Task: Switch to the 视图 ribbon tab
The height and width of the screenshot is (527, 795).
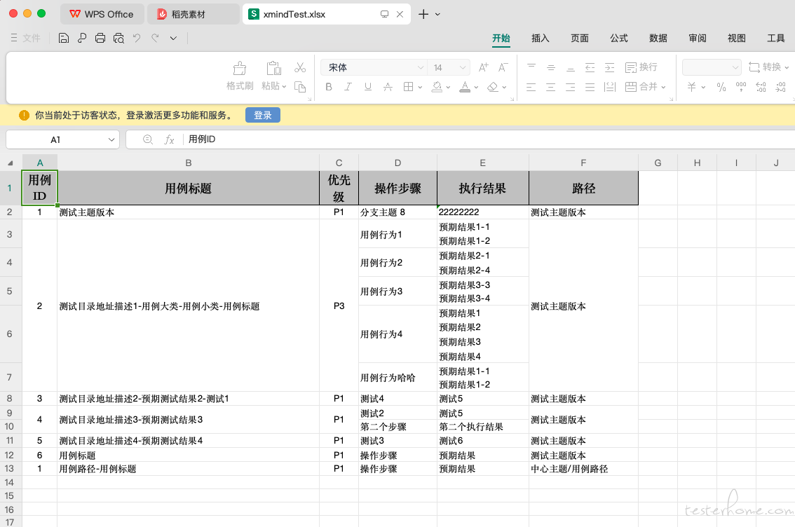Action: (737, 38)
